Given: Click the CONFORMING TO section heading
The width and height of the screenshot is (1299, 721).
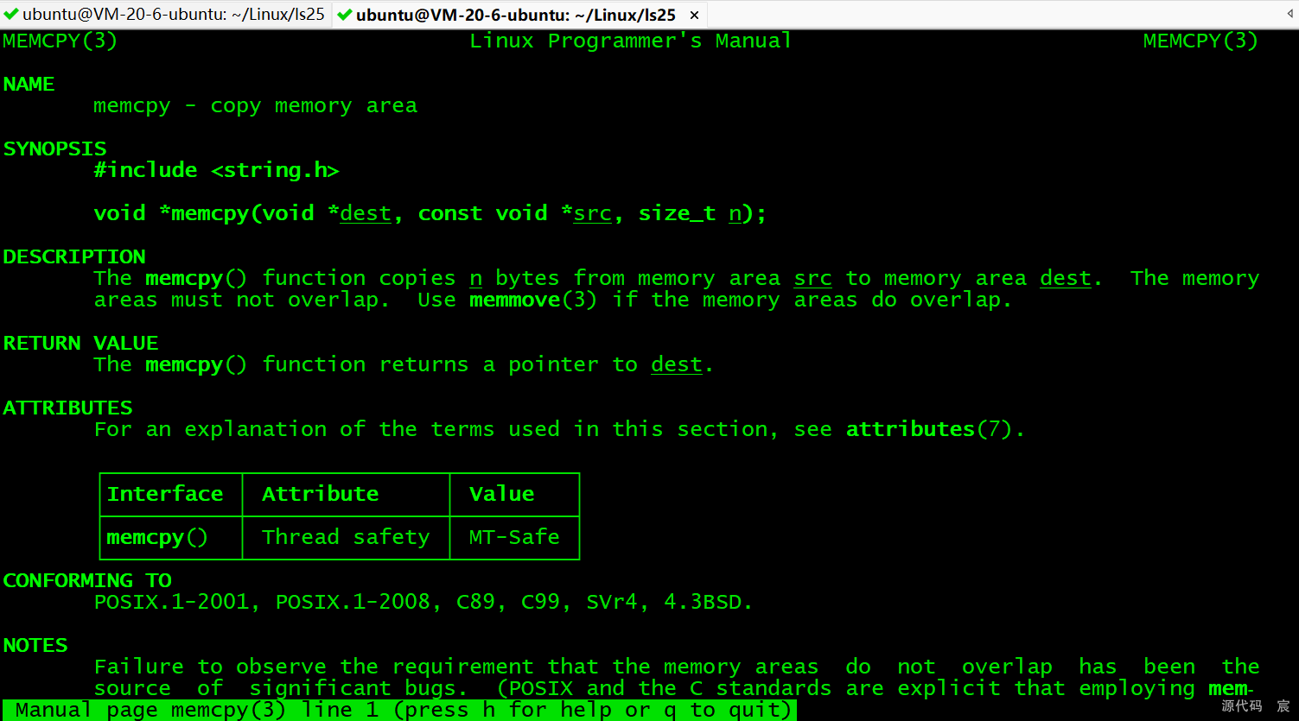Looking at the screenshot, I should pos(87,580).
